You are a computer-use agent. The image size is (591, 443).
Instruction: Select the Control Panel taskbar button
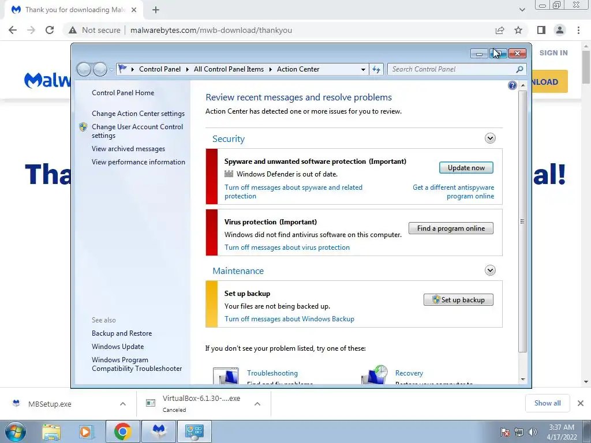pyautogui.click(x=194, y=431)
